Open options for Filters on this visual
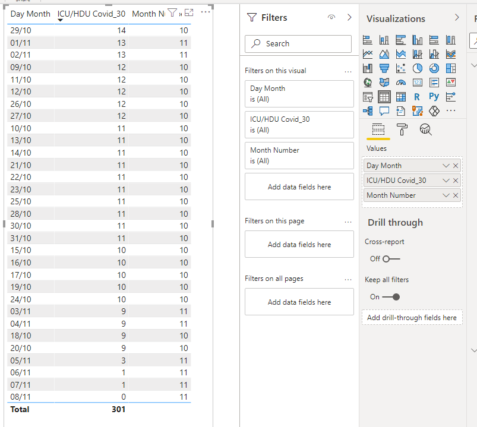The width and height of the screenshot is (477, 427). (x=348, y=72)
